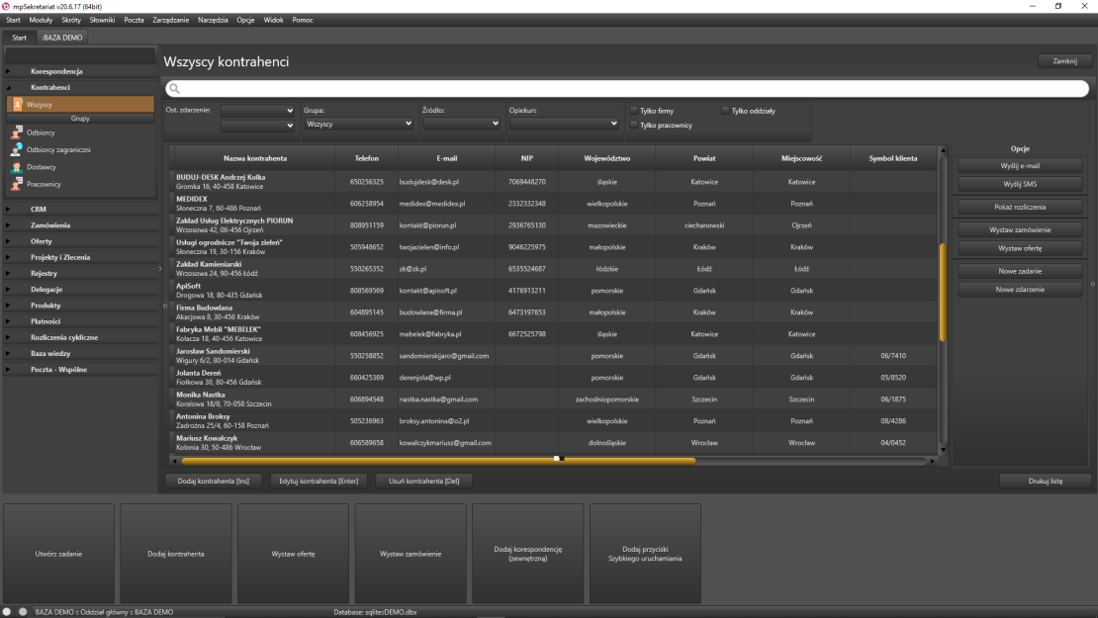Open the Zarządzanie menu
The height and width of the screenshot is (618, 1098).
[171, 21]
